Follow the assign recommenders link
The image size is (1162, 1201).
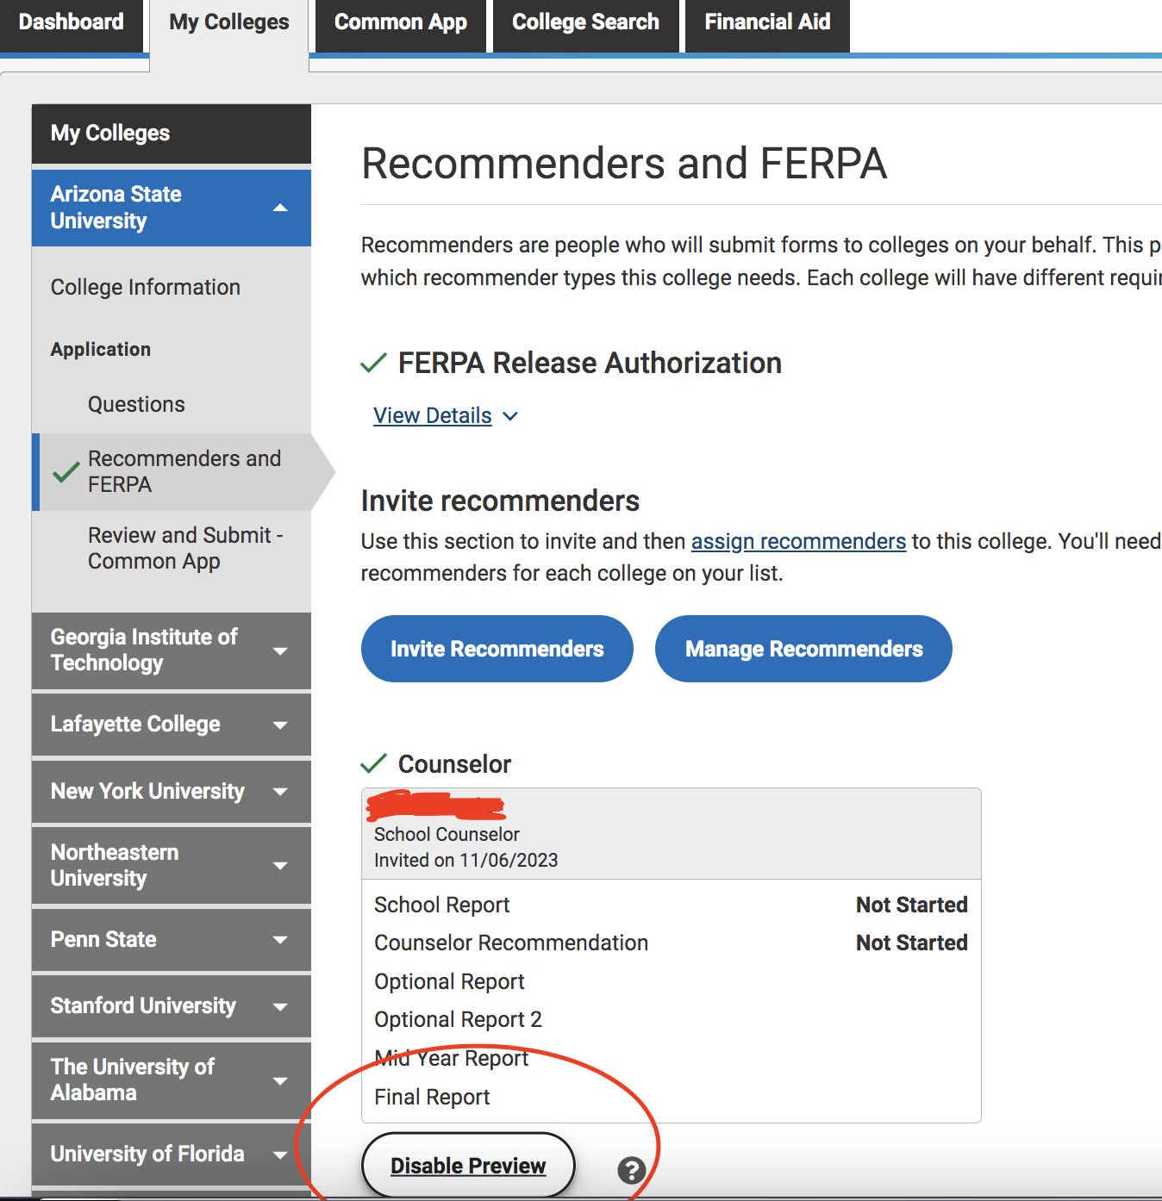point(798,541)
